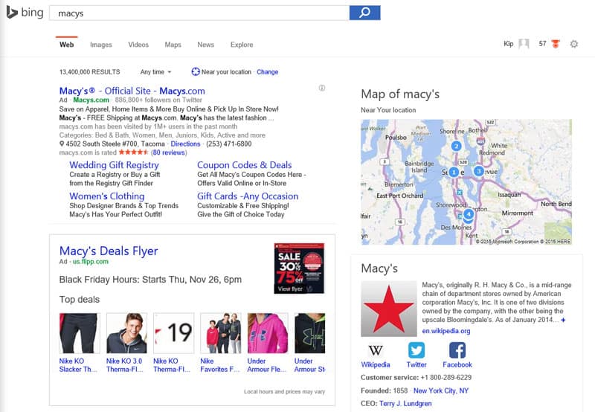
Task: Click Nike KO 3.0 Therma-Fl product image
Action: [126, 333]
